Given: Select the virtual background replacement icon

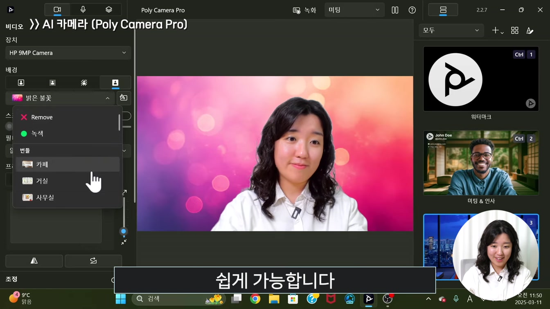Looking at the screenshot, I should (x=115, y=83).
